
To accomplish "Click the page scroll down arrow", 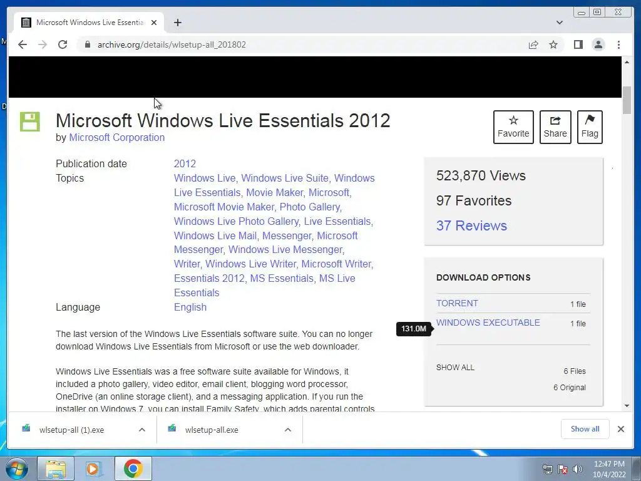I will tap(627, 406).
